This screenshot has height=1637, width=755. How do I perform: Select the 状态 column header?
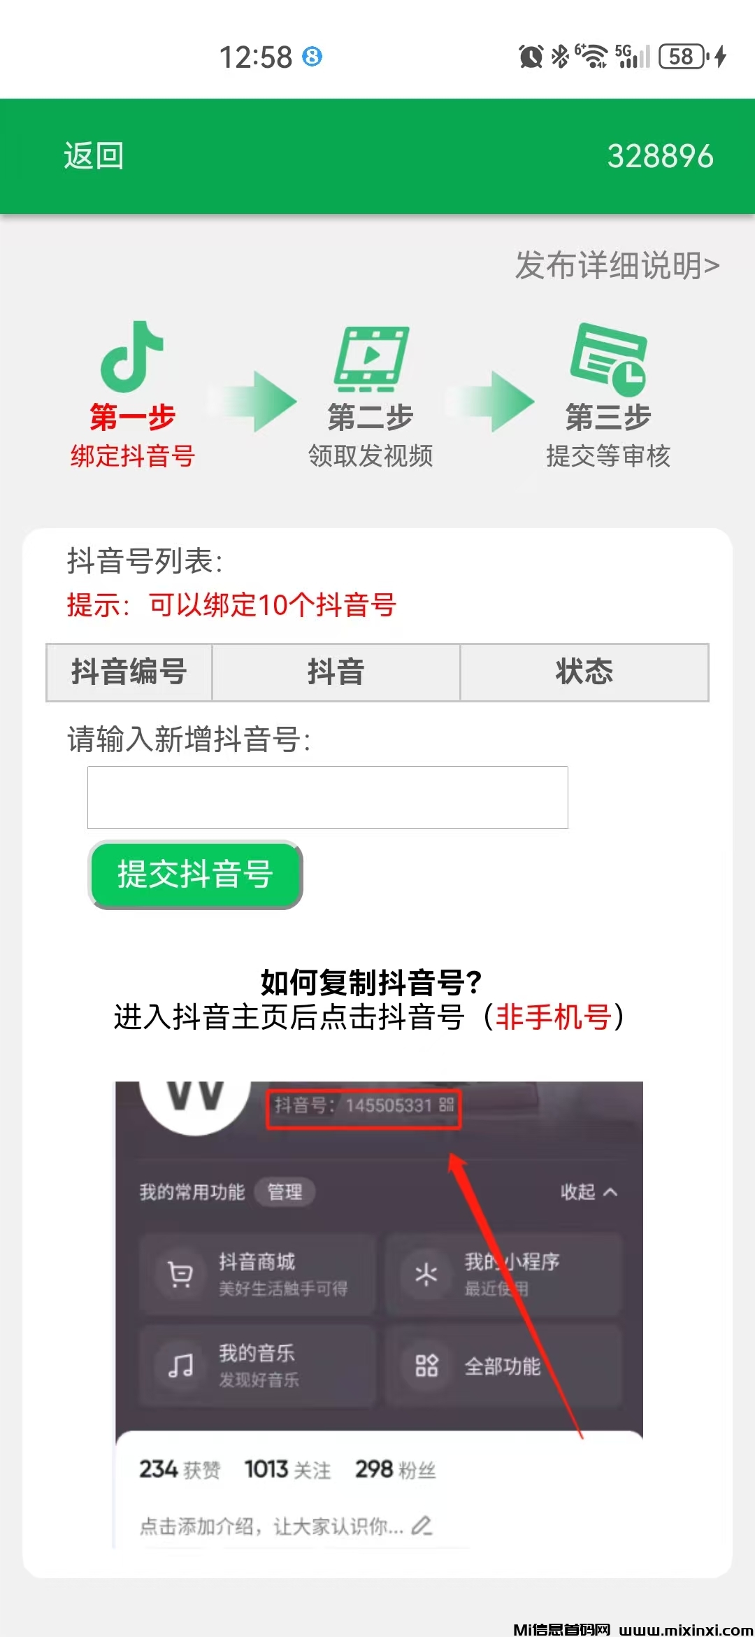click(x=584, y=672)
